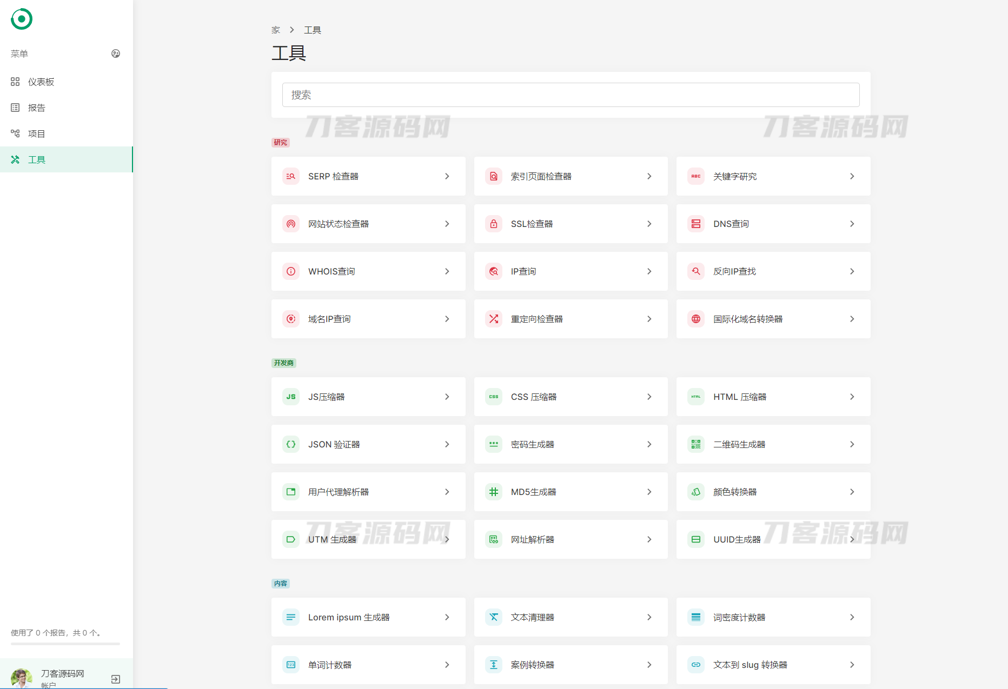Click the MD5生成器 hash icon
This screenshot has width=1008, height=689.
pos(493,492)
